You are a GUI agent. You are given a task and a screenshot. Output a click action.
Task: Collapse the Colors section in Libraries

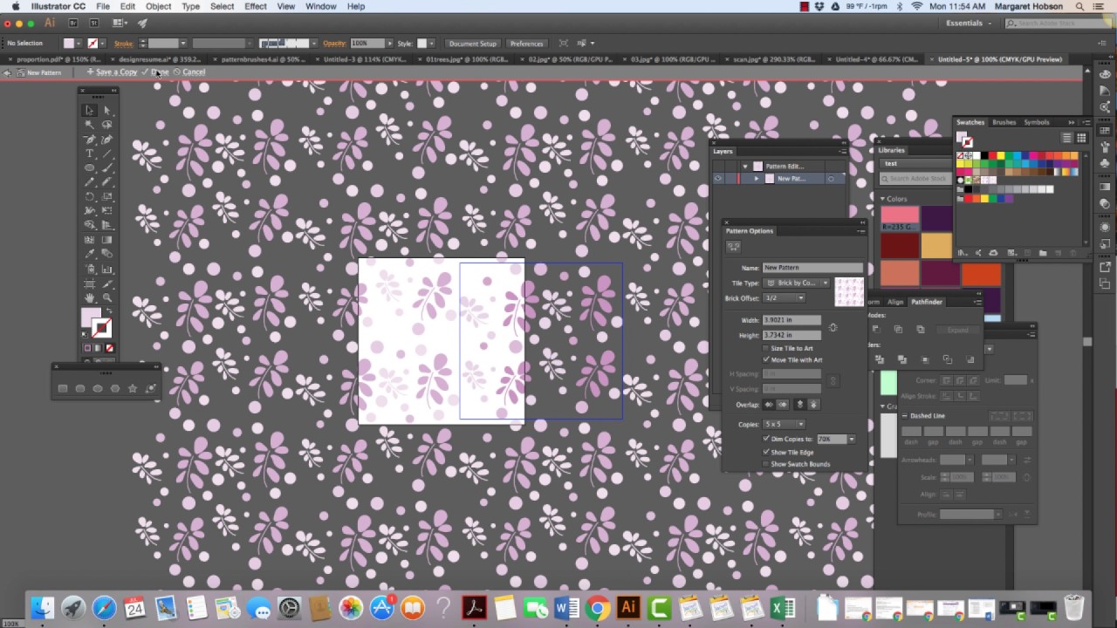coord(882,199)
